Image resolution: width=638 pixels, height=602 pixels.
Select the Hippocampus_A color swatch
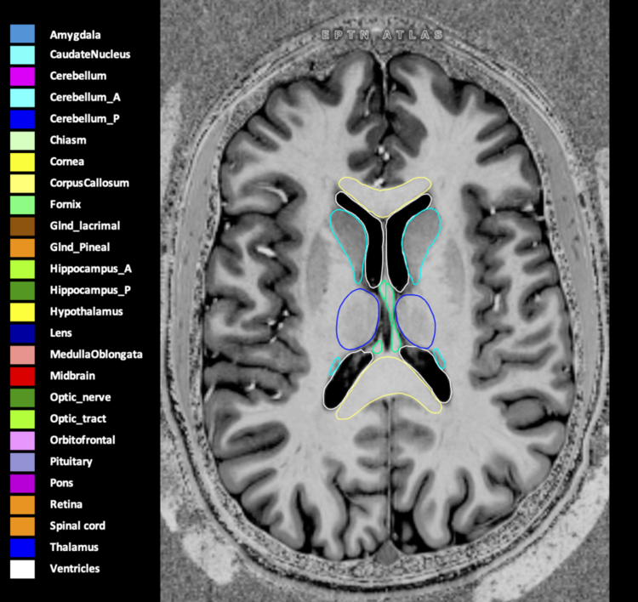tap(22, 270)
